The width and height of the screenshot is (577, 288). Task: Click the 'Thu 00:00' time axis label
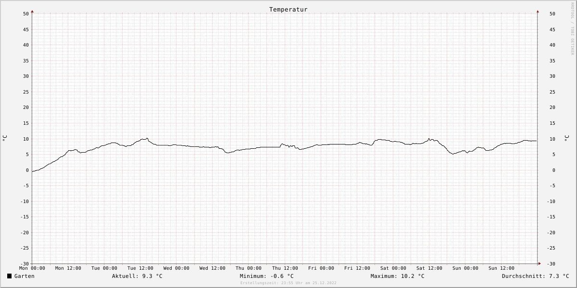tap(249, 268)
